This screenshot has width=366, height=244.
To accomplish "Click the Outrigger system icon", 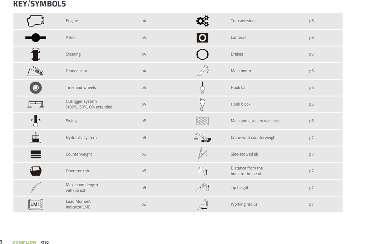I will point(36,104).
